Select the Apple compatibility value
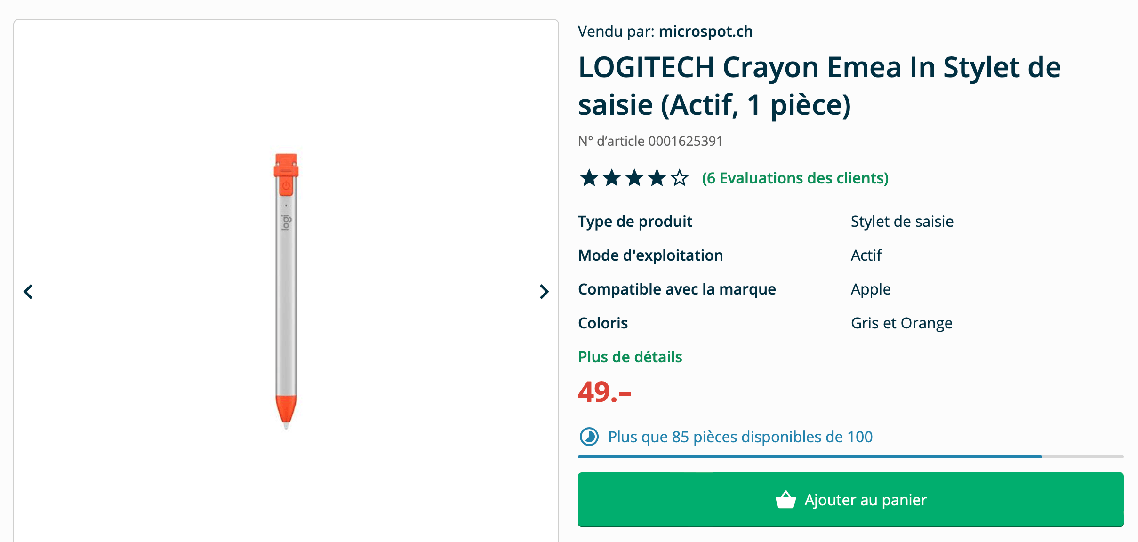Screen dimensions: 1138x542 pos(870,289)
